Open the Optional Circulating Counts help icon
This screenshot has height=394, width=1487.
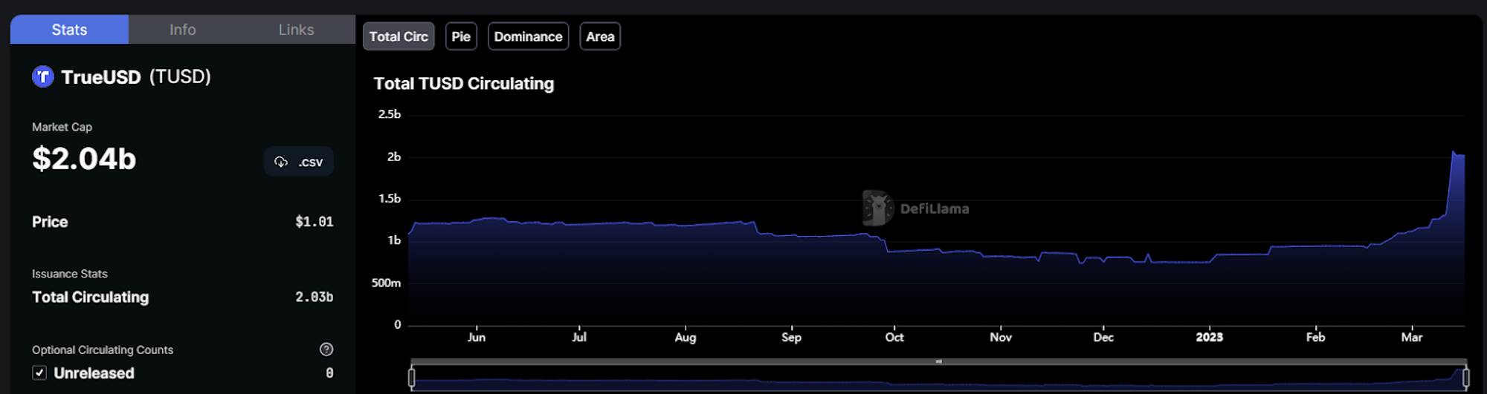[x=326, y=349]
